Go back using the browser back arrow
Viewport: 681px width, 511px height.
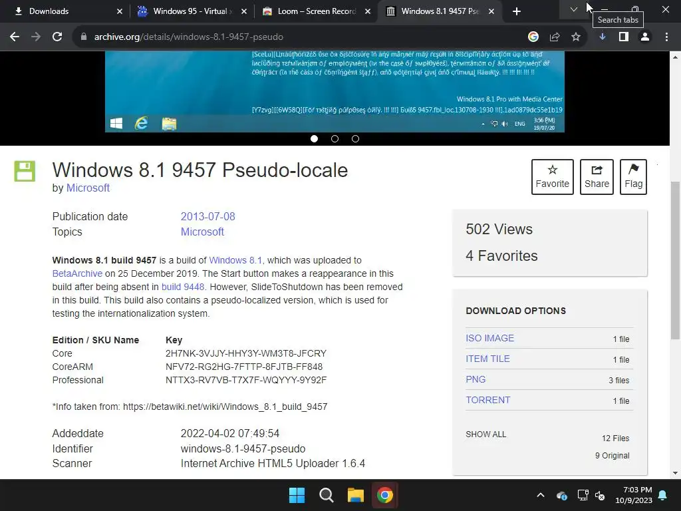coord(15,37)
